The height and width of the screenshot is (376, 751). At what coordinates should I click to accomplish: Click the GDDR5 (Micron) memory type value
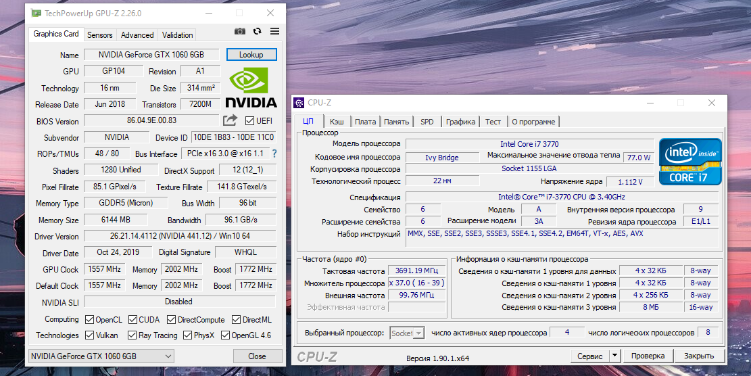coord(126,203)
